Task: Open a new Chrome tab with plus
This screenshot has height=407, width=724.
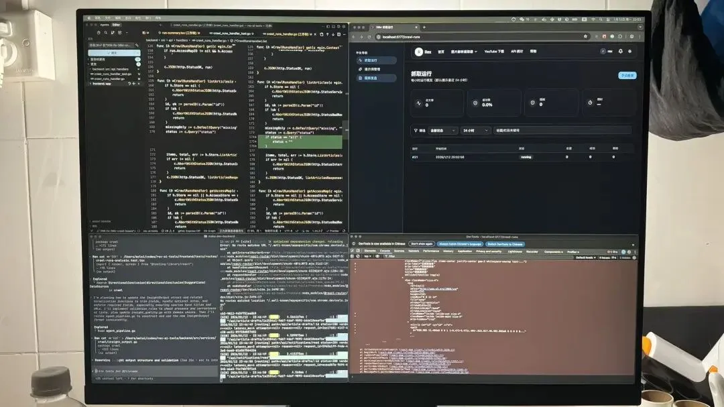Action: tap(424, 27)
